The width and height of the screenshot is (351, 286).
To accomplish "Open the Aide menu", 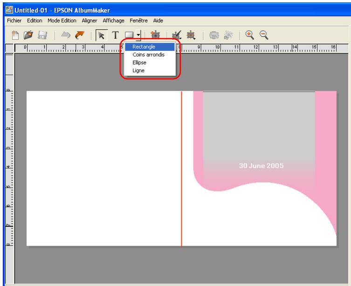I will (158, 20).
